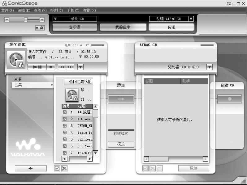Switch to the 传输 tab
The height and width of the screenshot is (185, 247).
tap(171, 27)
